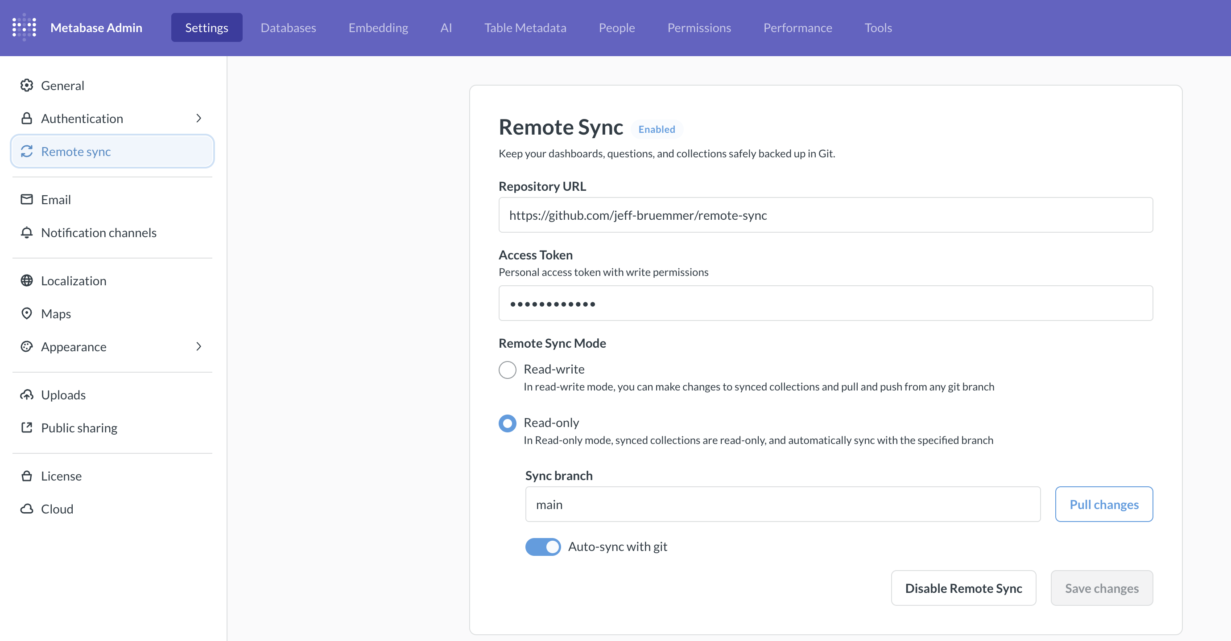The image size is (1231, 641).
Task: Click the Uploads cloud icon
Action: [x=27, y=395]
